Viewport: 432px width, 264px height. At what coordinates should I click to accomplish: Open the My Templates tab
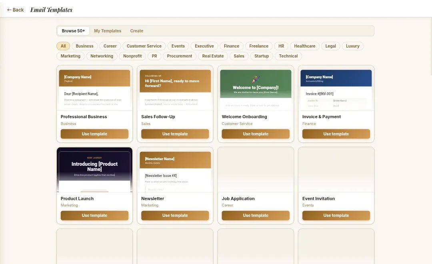(108, 31)
